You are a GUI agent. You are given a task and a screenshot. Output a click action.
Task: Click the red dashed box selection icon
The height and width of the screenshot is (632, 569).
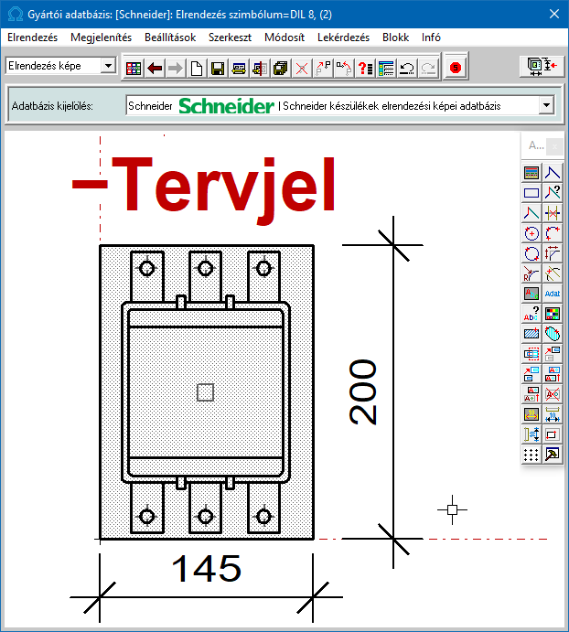(531, 354)
